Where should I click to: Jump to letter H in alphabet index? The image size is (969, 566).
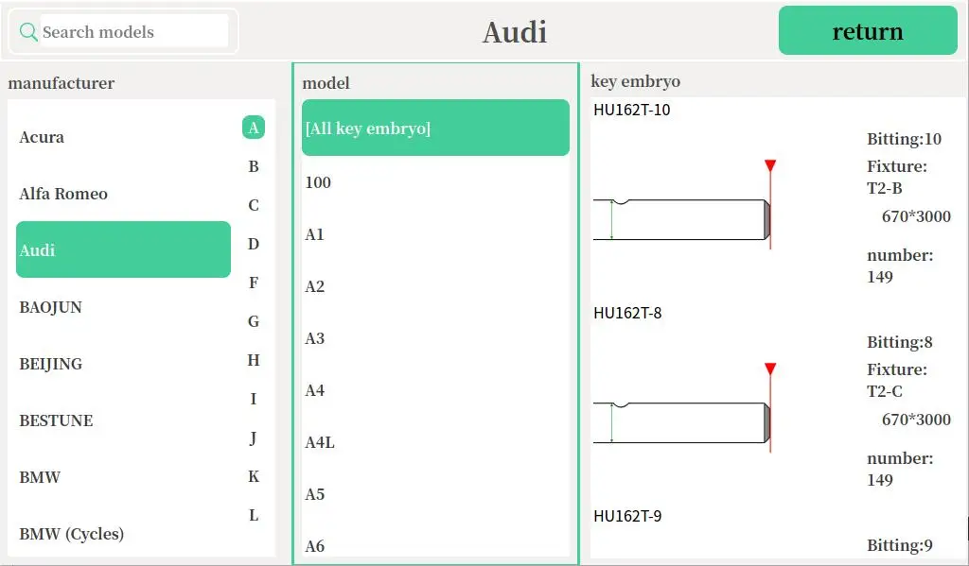click(x=254, y=360)
